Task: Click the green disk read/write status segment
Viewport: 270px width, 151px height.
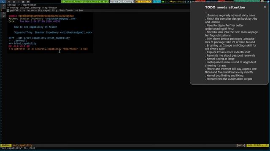Action: [x=85, y=2]
